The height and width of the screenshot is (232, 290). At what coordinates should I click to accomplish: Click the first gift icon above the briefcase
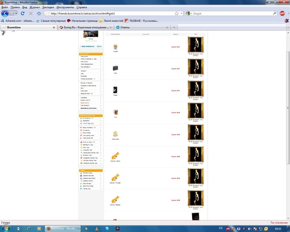tap(115, 47)
